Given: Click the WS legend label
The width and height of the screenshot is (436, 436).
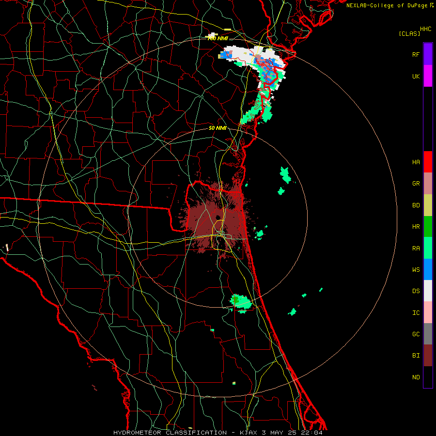Looking at the screenshot, I should coord(416,269).
